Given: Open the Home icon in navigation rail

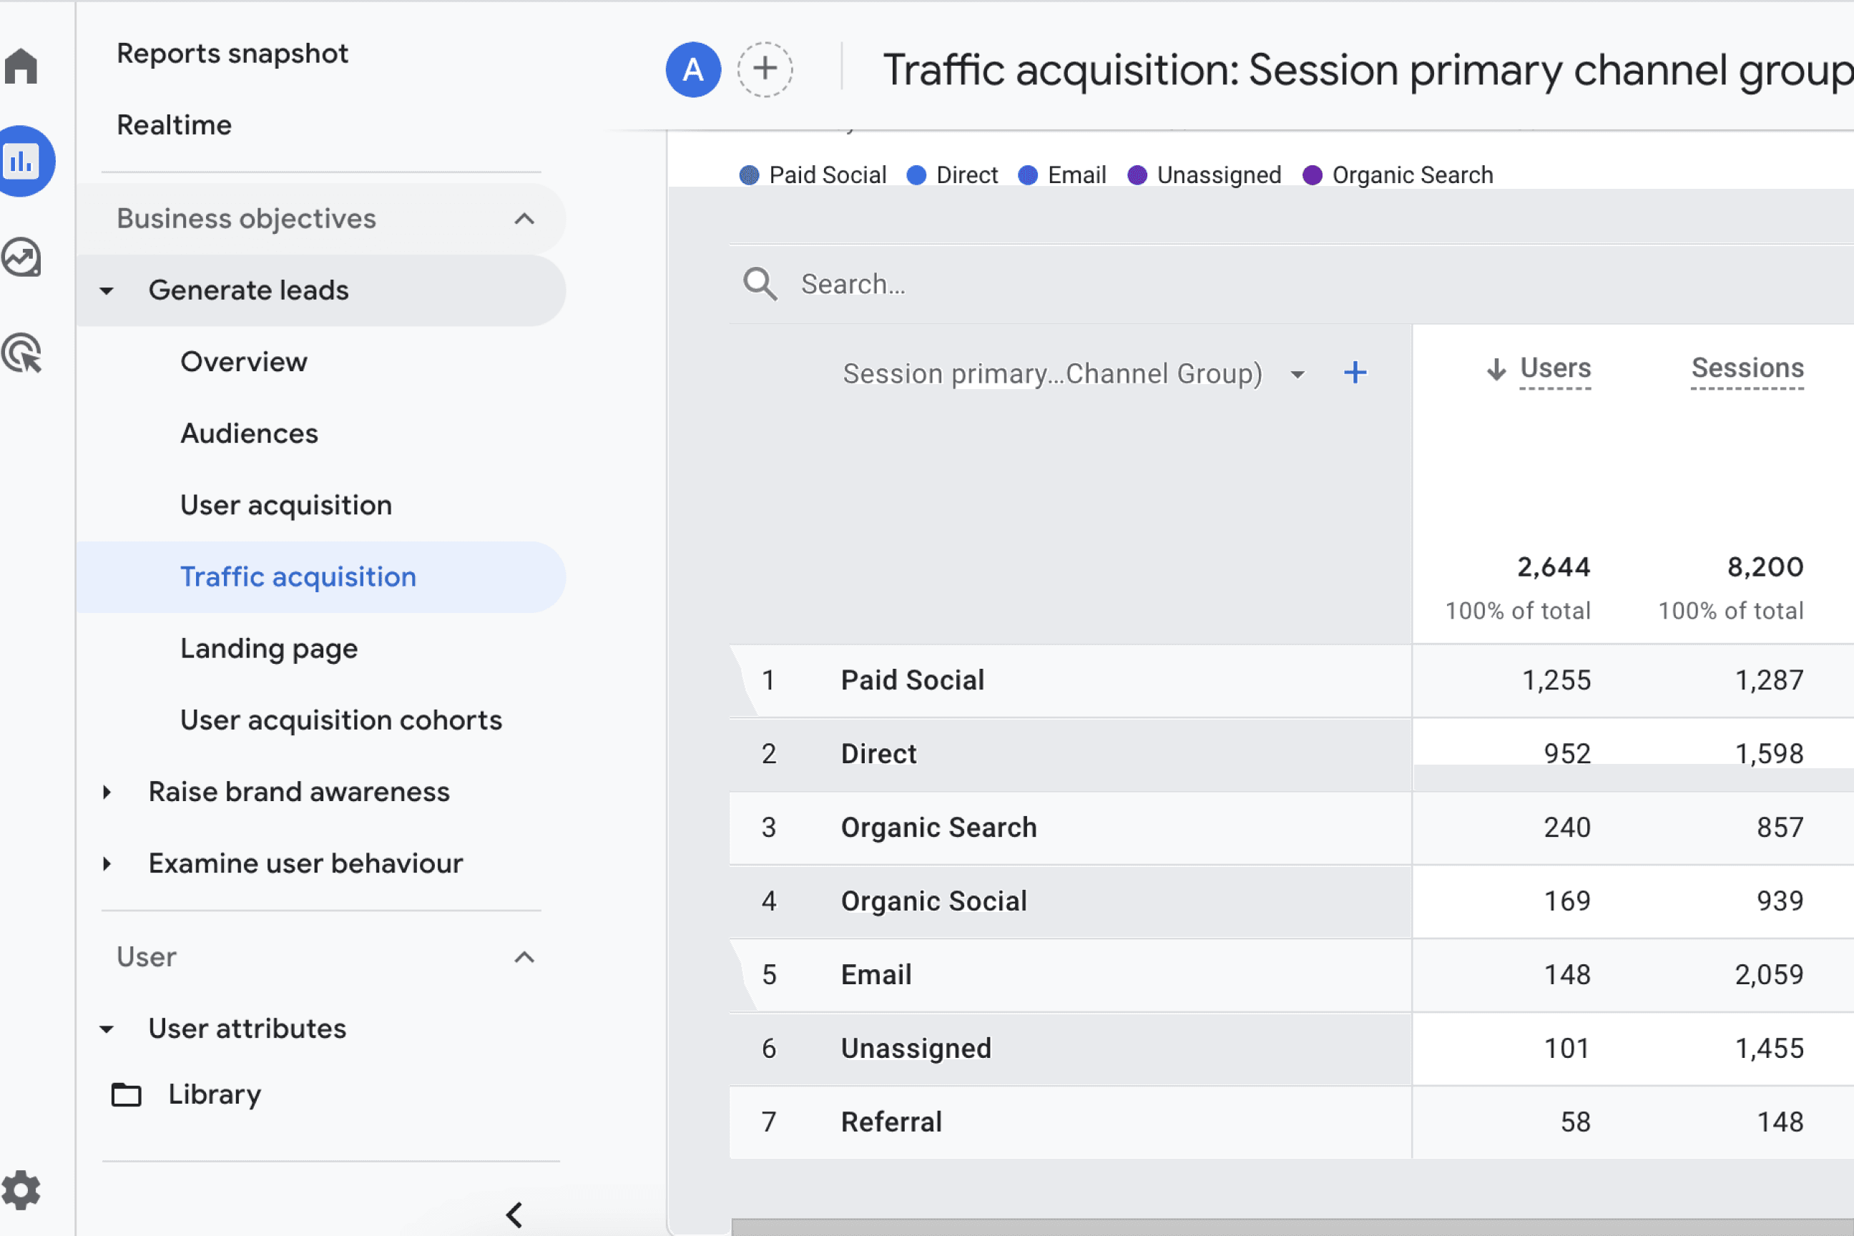Looking at the screenshot, I should 21,67.
